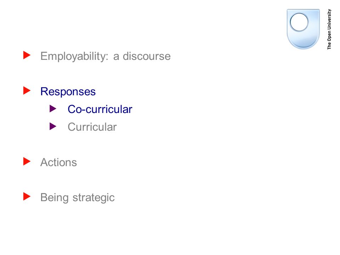Click the word 'Open' in the vertical logo text

tap(329, 35)
